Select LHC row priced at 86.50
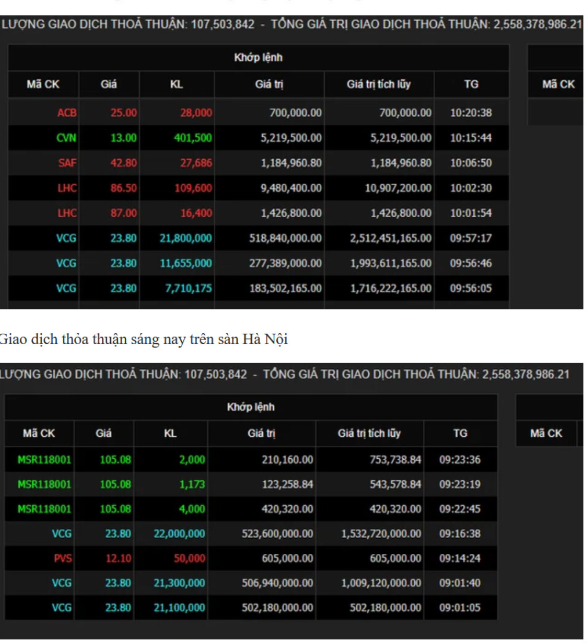The height and width of the screenshot is (643, 587). tap(259, 188)
